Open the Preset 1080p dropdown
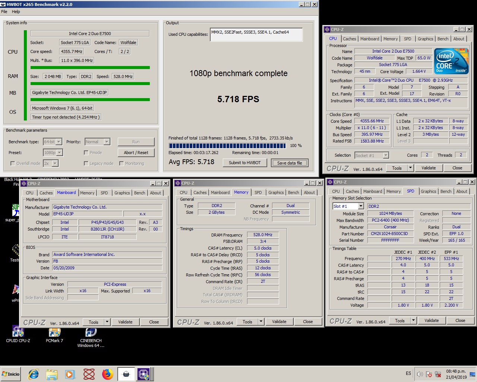The image size is (477, 382). [60, 153]
